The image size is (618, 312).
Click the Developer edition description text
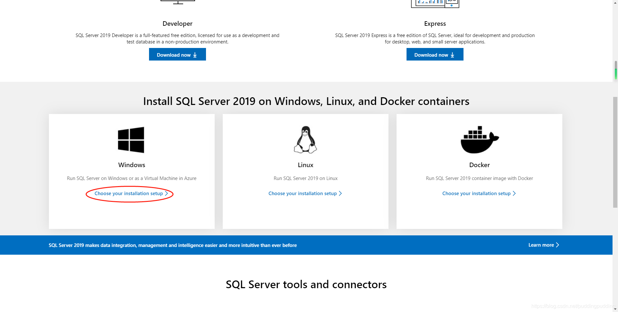point(177,39)
